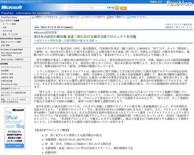Click the bullet 目 的：ICTスキル習得による就労機会の拡大

[73, 135]
